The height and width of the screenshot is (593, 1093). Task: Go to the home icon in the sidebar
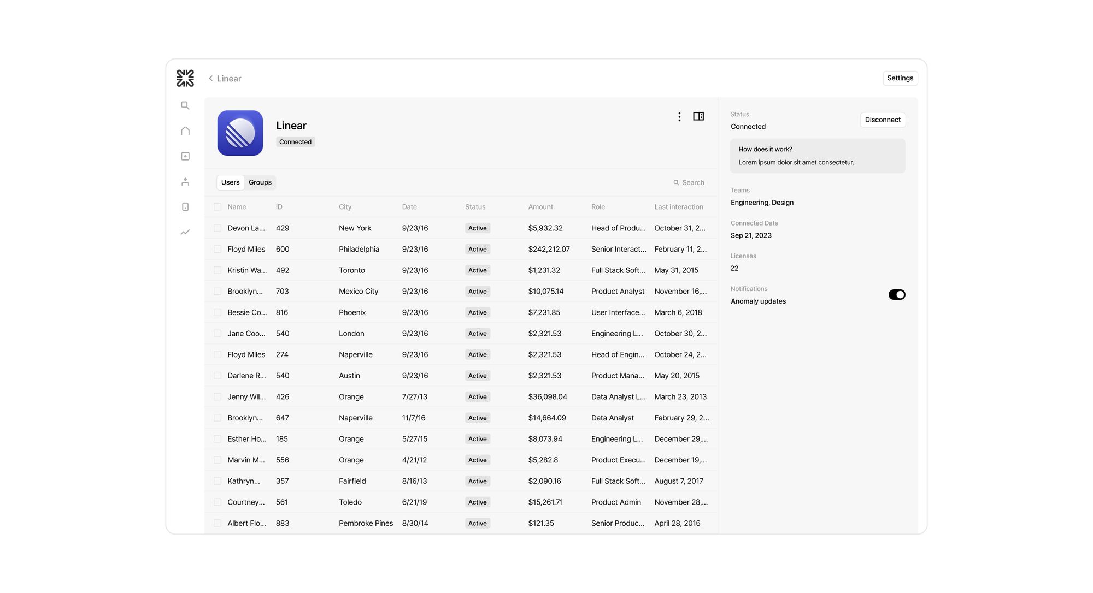tap(185, 131)
